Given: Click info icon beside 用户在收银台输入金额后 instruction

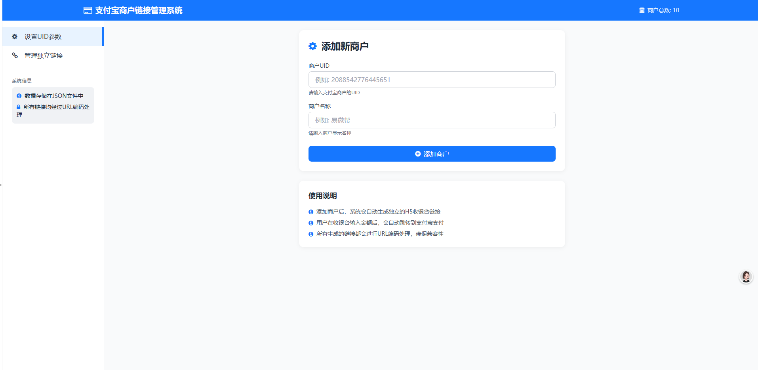Looking at the screenshot, I should 311,223.
